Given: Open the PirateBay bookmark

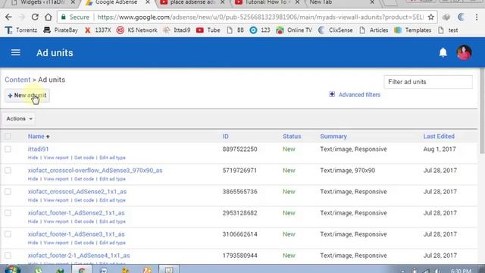Looking at the screenshot, I should coord(61,30).
